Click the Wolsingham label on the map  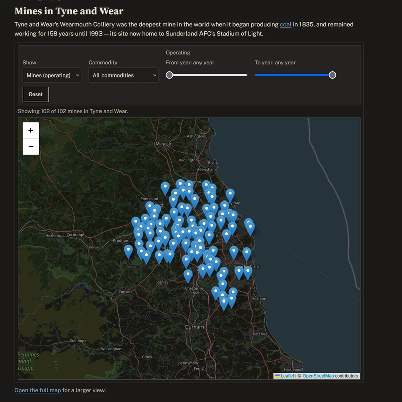pos(112,349)
